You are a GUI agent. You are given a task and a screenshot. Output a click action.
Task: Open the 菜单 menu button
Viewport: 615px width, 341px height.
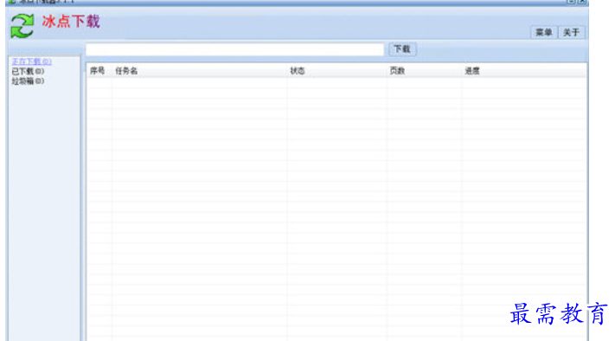click(x=544, y=32)
